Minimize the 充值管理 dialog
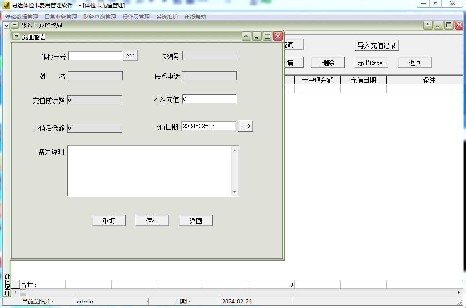Viewport: 466px width, 308px height. coord(257,36)
